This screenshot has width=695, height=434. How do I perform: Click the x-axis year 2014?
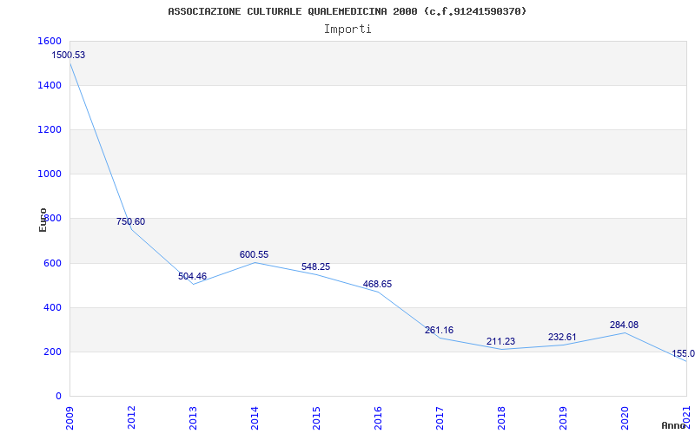255,418
